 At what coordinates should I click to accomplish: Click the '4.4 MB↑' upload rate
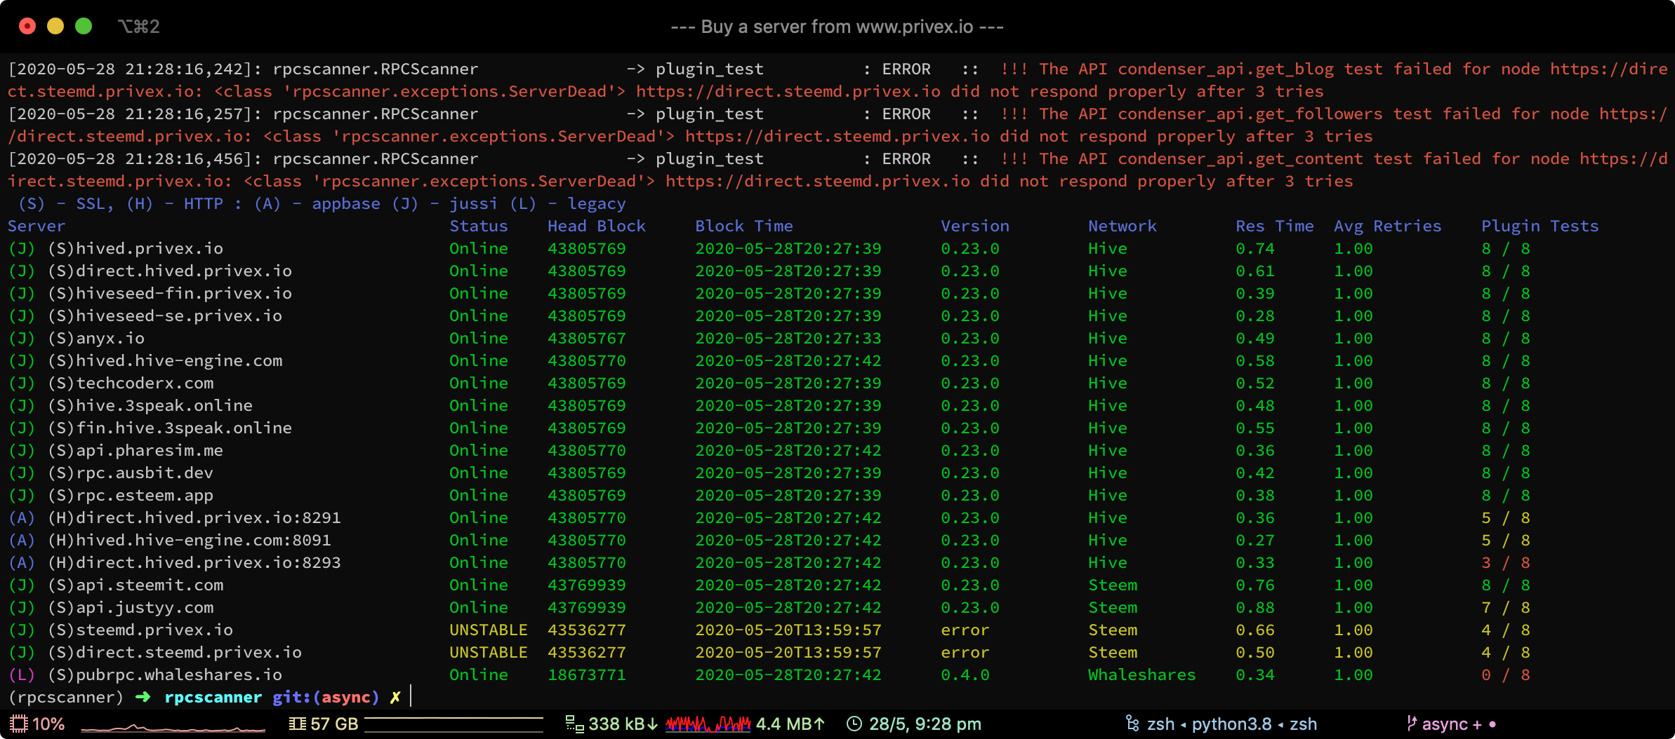790,724
